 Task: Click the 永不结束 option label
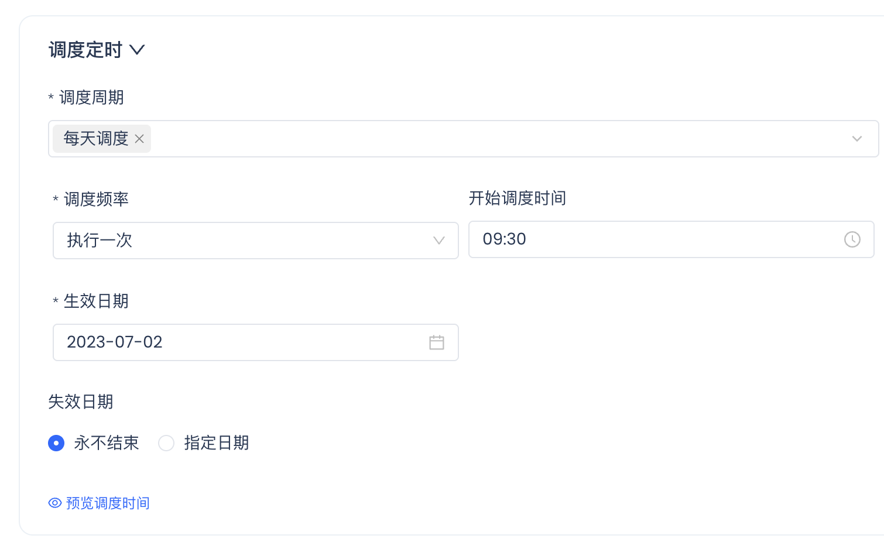point(107,443)
